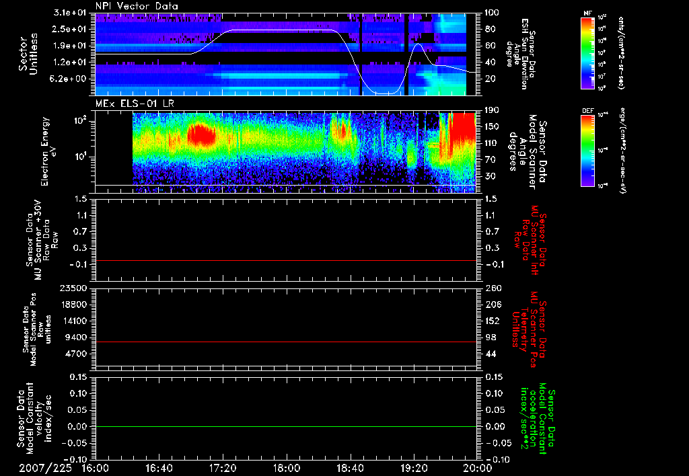Click the 2007/225 date label
689x476 pixels.
pos(45,468)
